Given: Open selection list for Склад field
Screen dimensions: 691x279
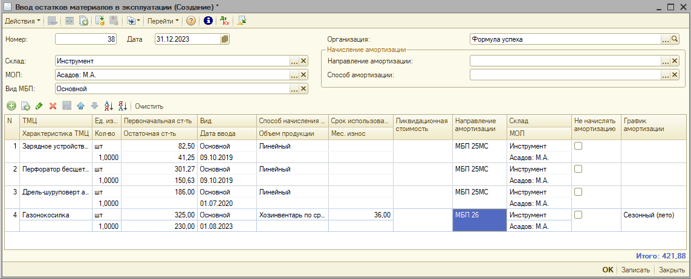Looking at the screenshot, I should click(x=294, y=61).
